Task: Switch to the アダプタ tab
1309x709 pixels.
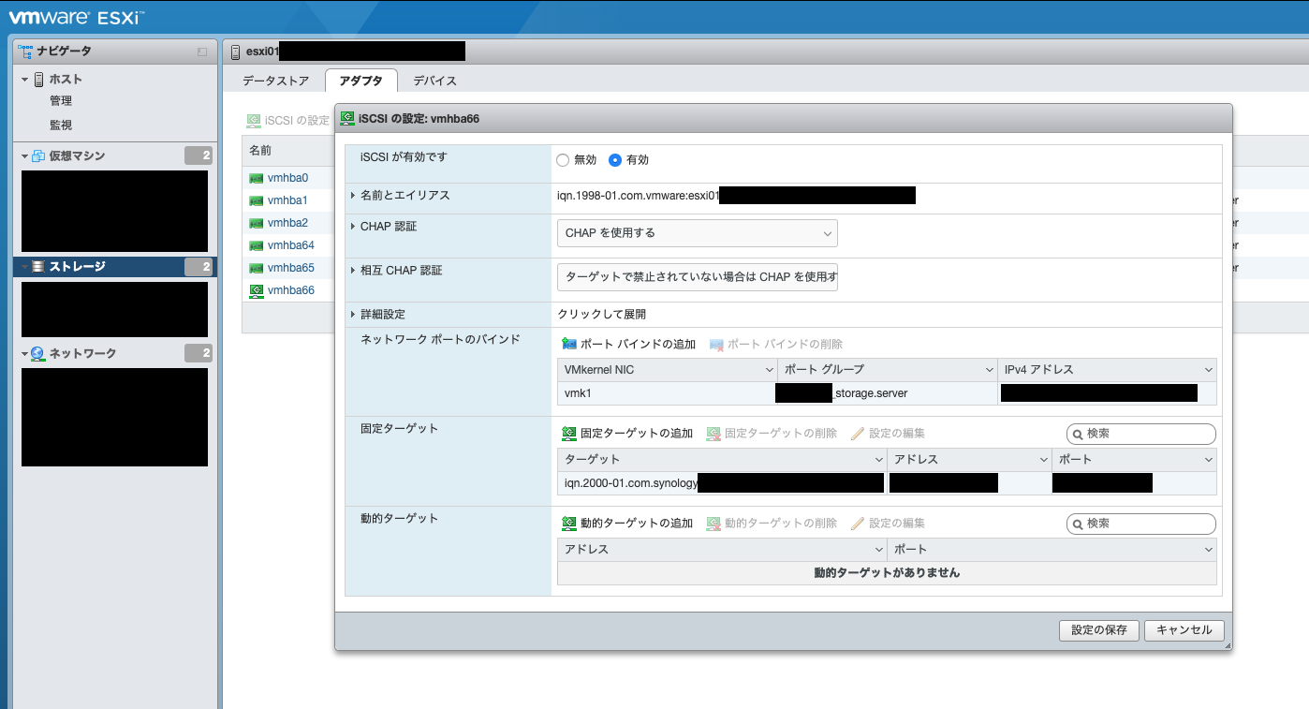Action: (361, 81)
